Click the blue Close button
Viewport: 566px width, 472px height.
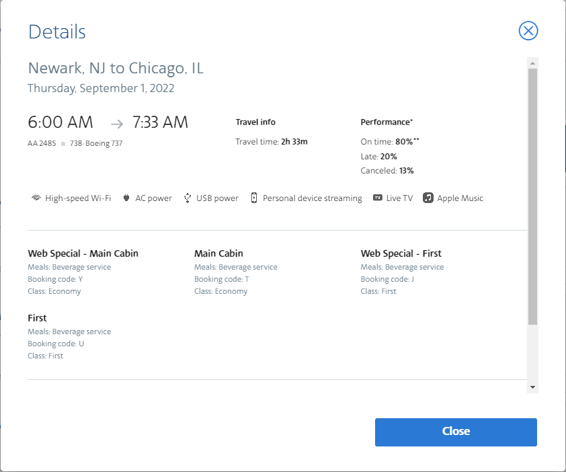456,432
